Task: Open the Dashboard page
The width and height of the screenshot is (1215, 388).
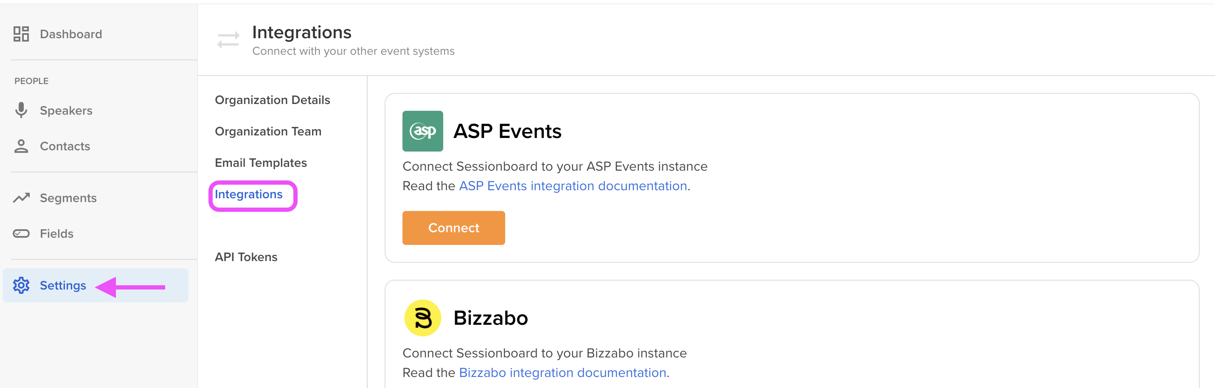Action: (71, 34)
